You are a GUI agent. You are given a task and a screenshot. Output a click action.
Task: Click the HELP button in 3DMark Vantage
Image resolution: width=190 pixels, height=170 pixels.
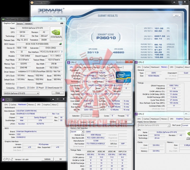pyautogui.click(x=177, y=16)
